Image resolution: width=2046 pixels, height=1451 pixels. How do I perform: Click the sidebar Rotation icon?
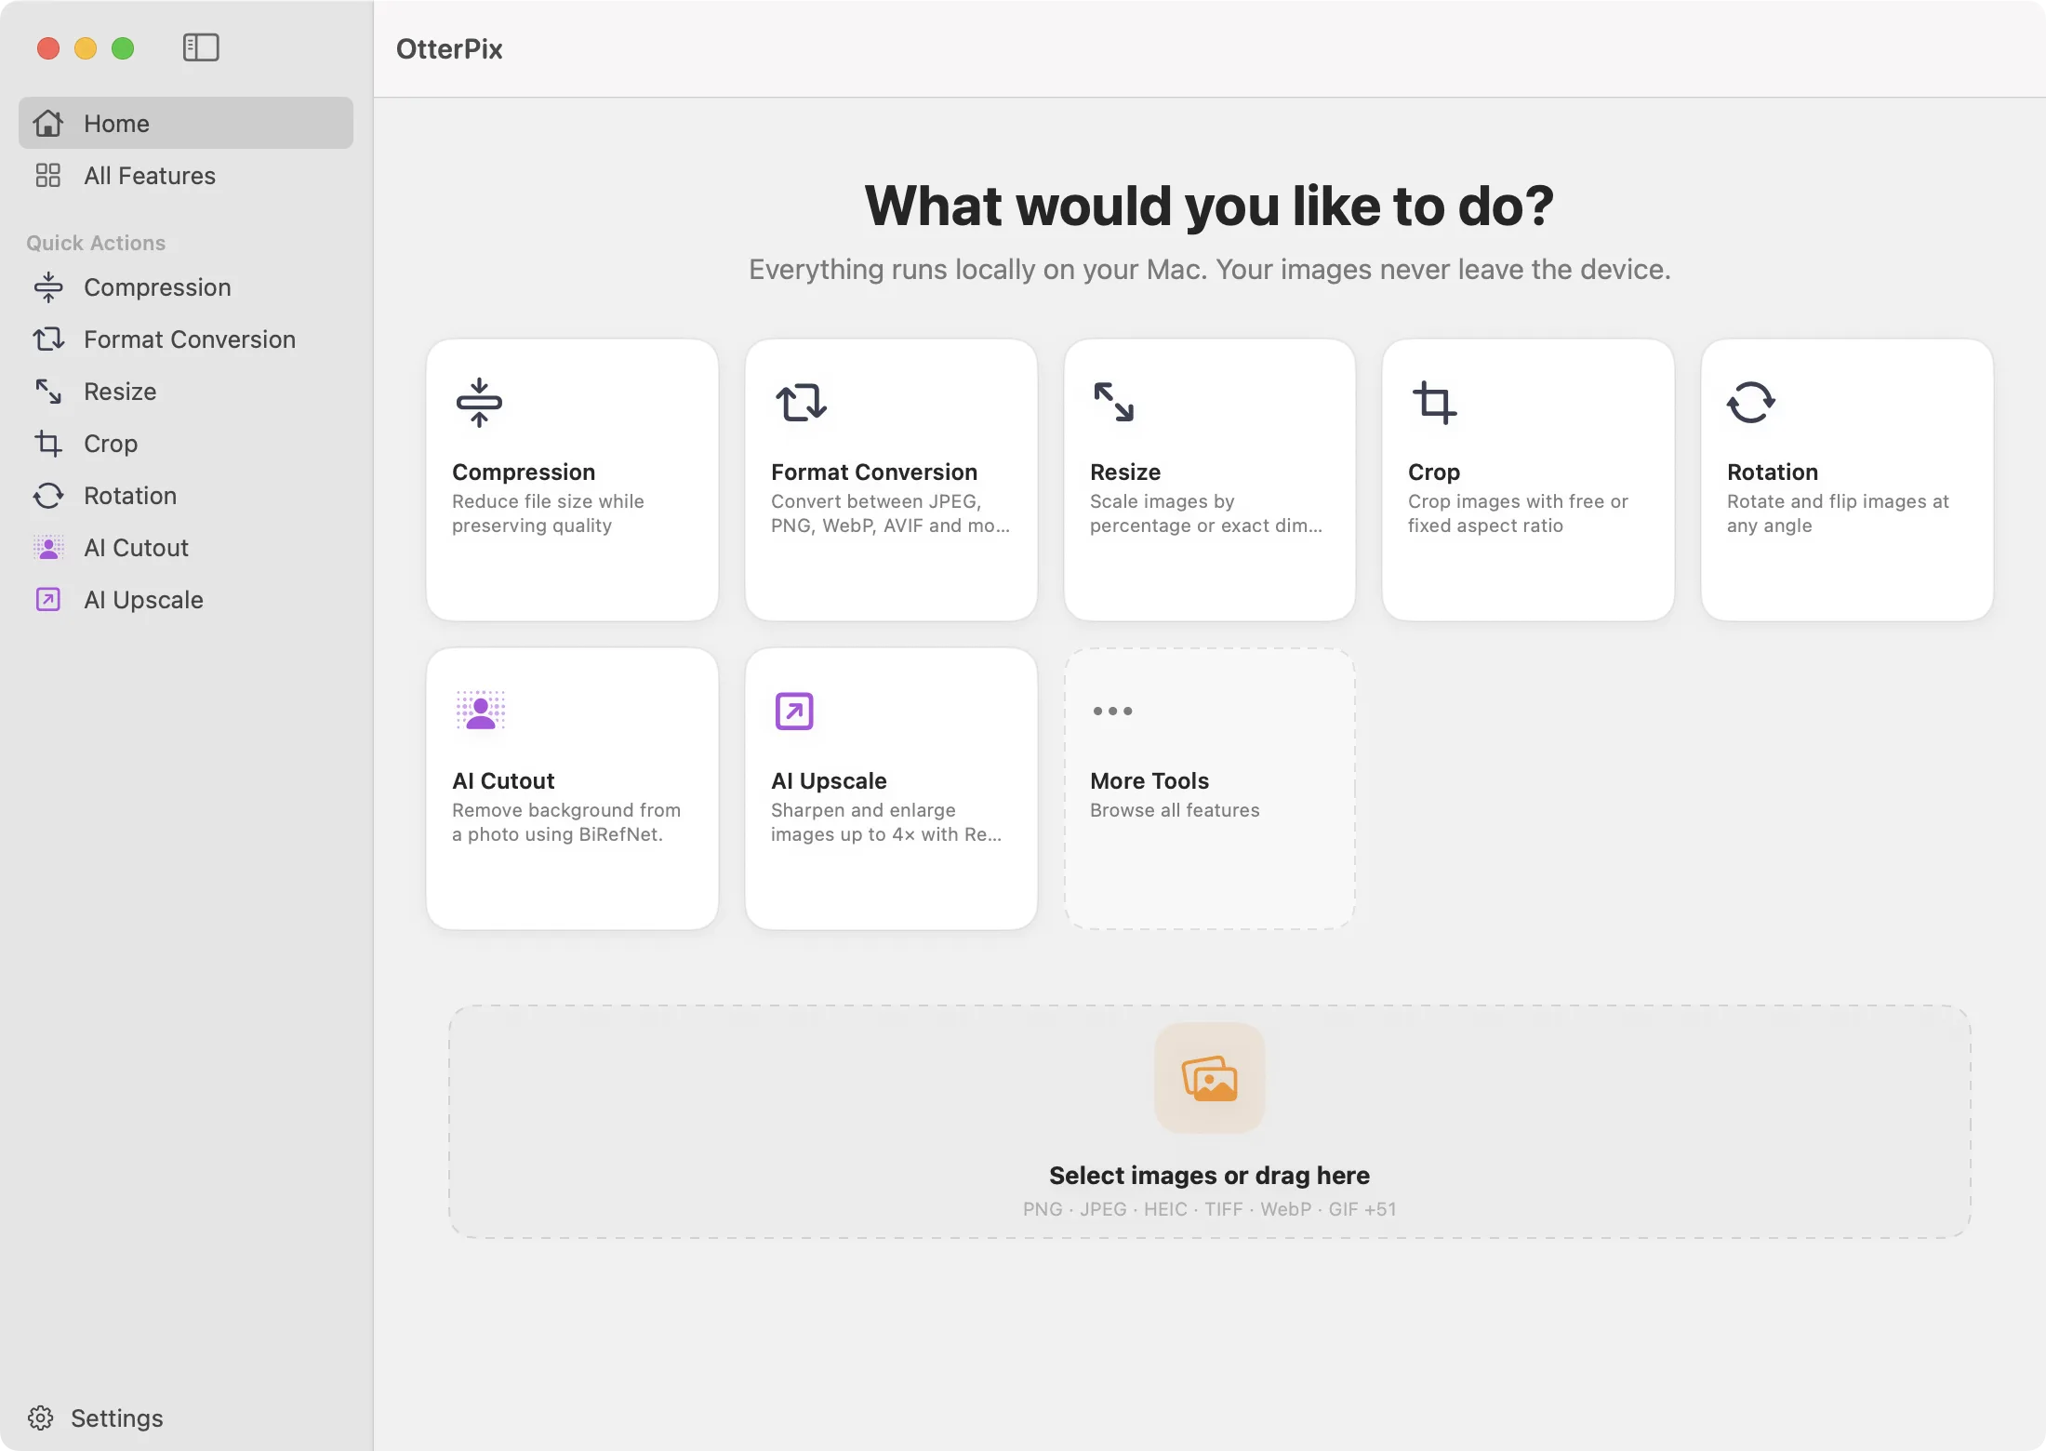(48, 496)
